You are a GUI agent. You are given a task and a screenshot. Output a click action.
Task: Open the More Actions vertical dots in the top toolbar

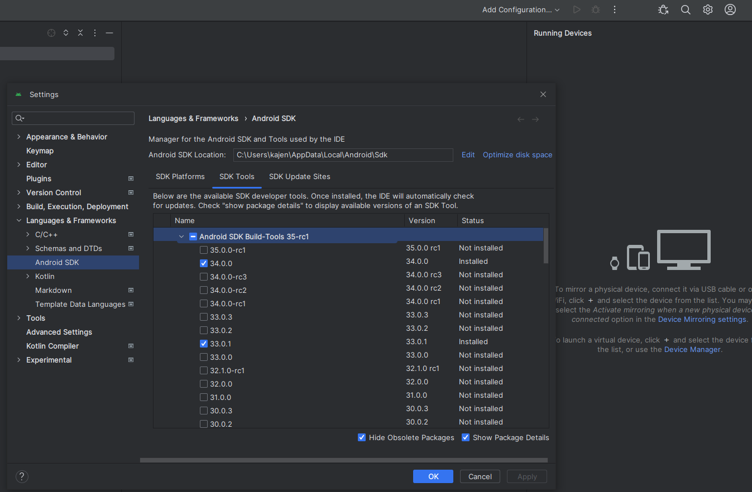point(615,9)
